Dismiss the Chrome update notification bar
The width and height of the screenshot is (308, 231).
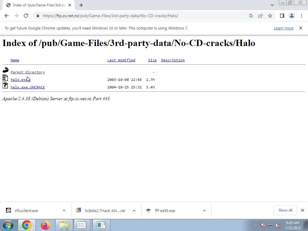tap(300, 28)
